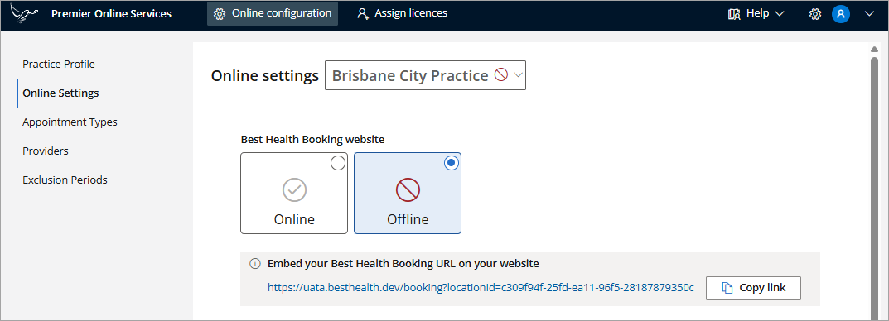889x321 pixels.
Task: Click the settings gear icon in header
Action: [814, 13]
